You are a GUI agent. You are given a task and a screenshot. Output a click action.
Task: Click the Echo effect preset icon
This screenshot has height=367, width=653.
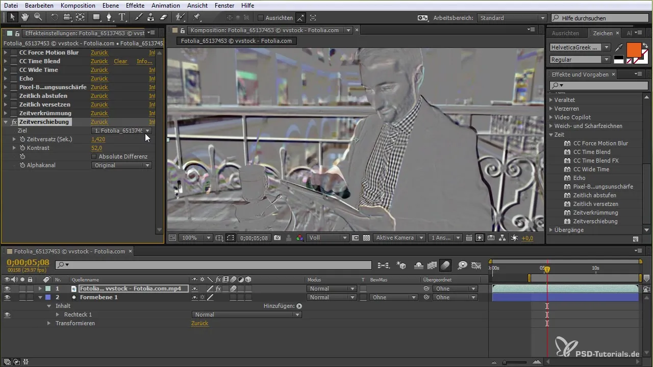coord(567,178)
